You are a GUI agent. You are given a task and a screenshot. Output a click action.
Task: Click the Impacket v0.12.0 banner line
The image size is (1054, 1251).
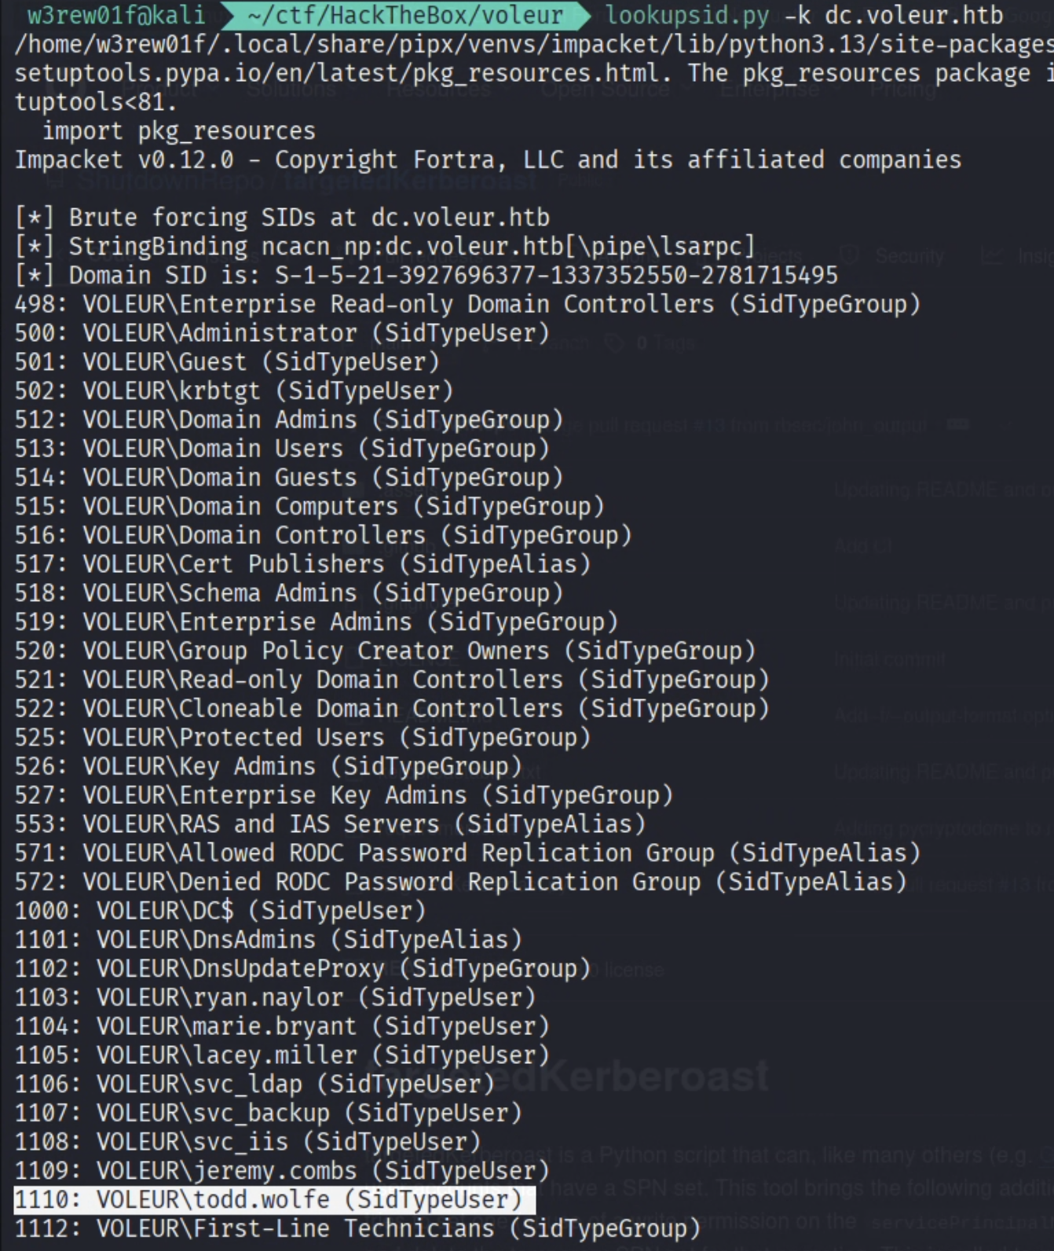click(x=487, y=160)
